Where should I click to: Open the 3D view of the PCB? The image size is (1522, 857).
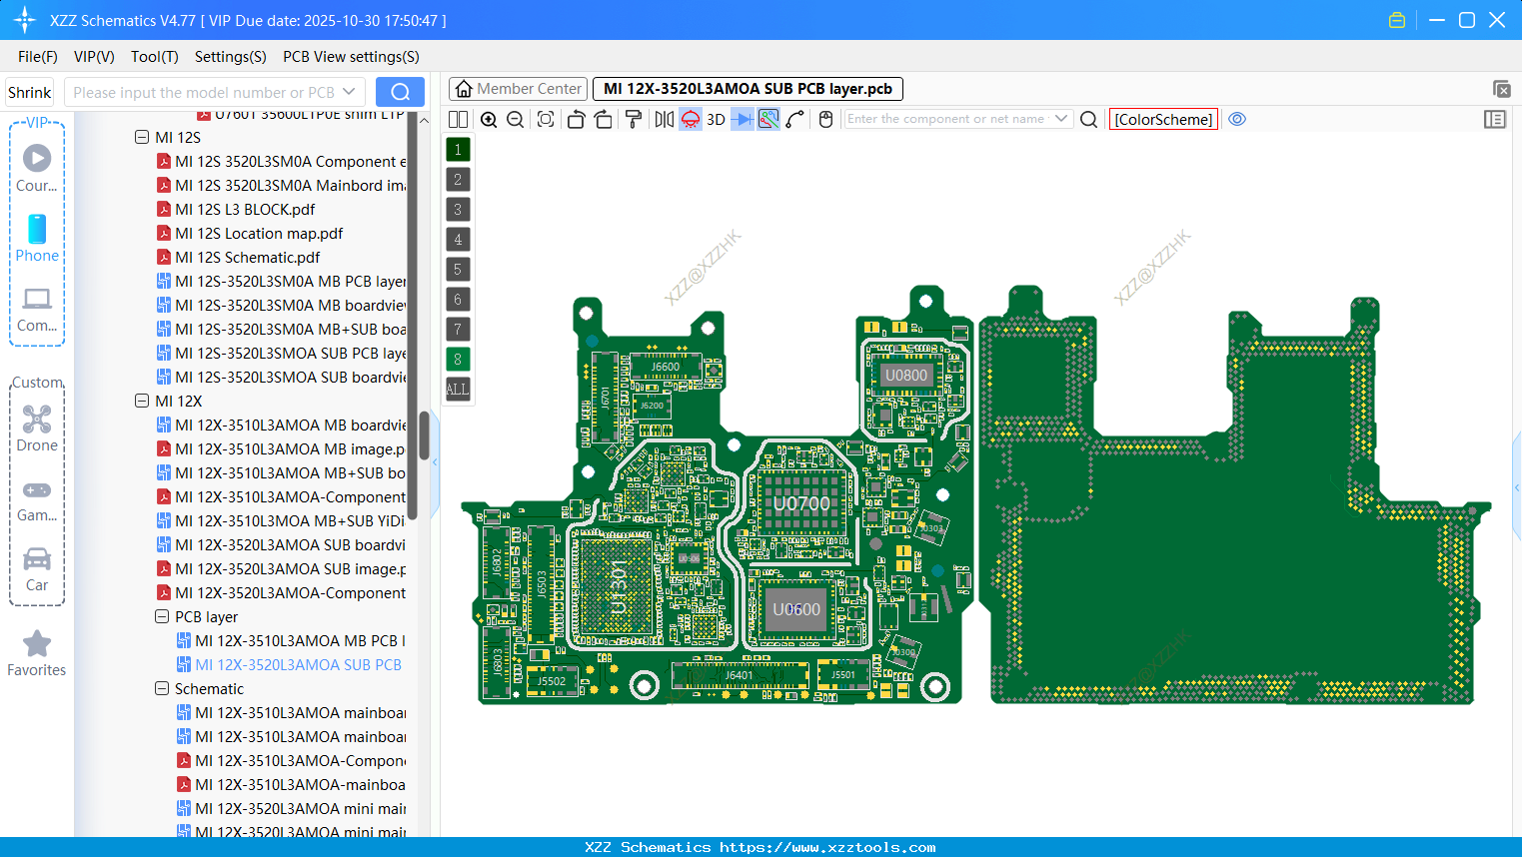click(716, 119)
